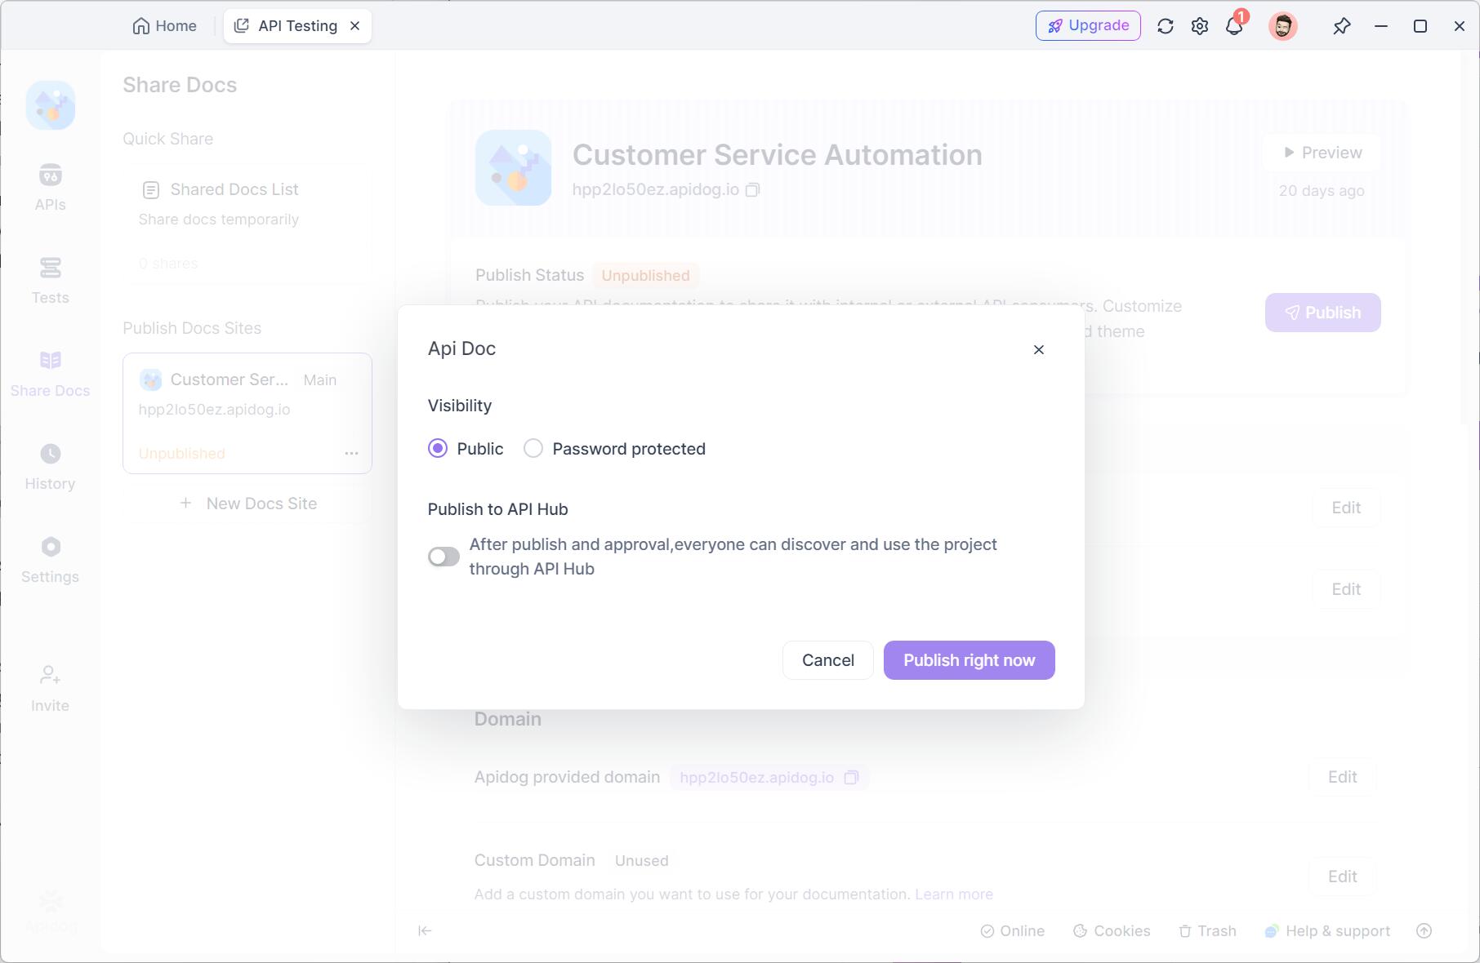The height and width of the screenshot is (963, 1480).
Task: Open the Share Docs sidebar section
Action: tap(51, 375)
